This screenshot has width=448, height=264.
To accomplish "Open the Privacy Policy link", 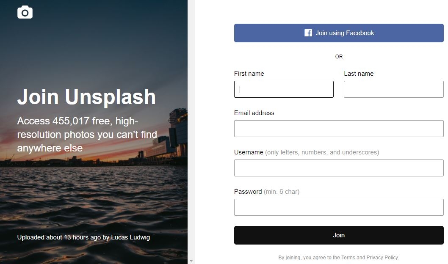I will tap(382, 258).
